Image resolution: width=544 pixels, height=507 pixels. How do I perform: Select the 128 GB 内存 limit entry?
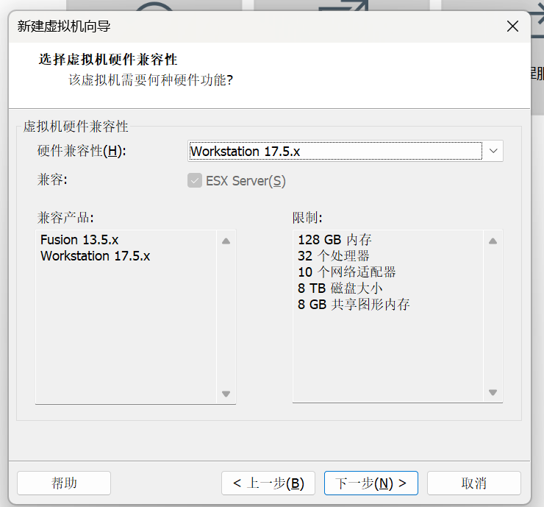[x=334, y=240]
